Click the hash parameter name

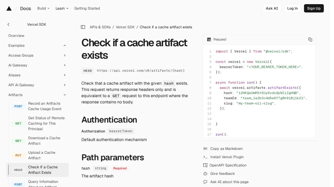tap(86, 168)
